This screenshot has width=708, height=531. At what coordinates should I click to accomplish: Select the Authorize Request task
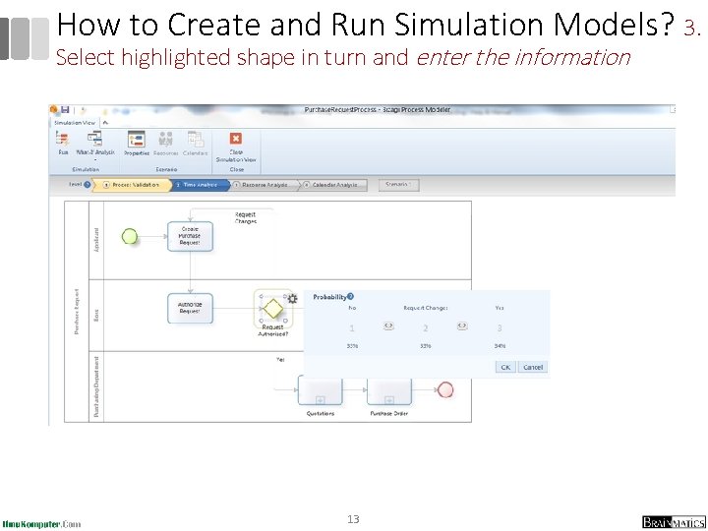coord(190,309)
